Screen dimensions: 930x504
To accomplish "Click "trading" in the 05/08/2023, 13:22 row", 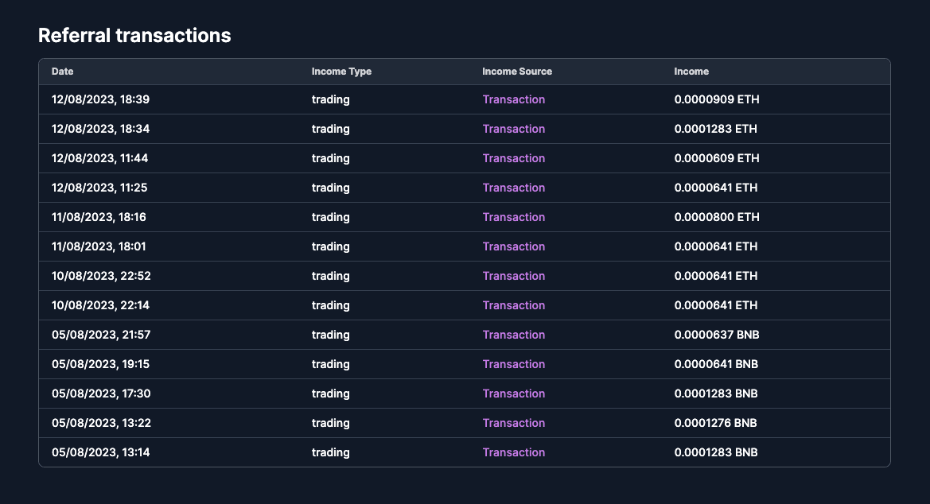I will point(331,423).
